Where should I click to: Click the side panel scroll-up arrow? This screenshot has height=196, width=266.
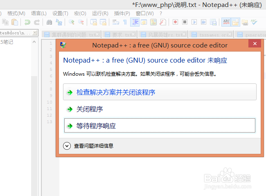point(34,42)
